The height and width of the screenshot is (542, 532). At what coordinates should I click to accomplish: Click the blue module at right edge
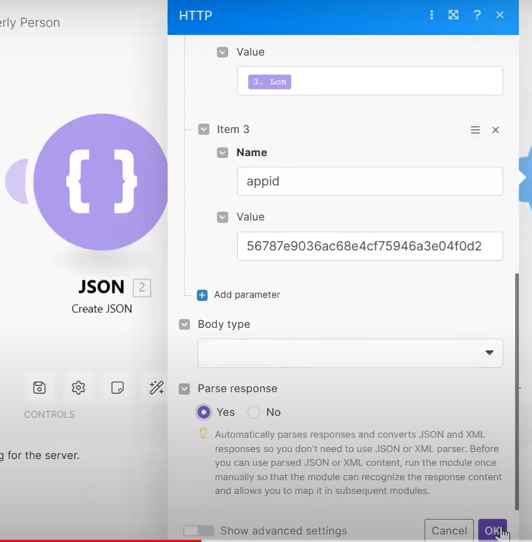coord(525,178)
